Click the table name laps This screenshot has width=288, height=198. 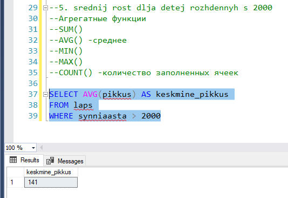click(x=83, y=105)
